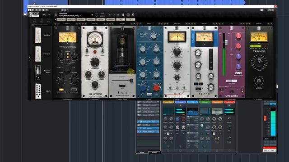Open Virtual Channel module Default preset dropdown
Screen dimensions: 289x162
(67, 24)
